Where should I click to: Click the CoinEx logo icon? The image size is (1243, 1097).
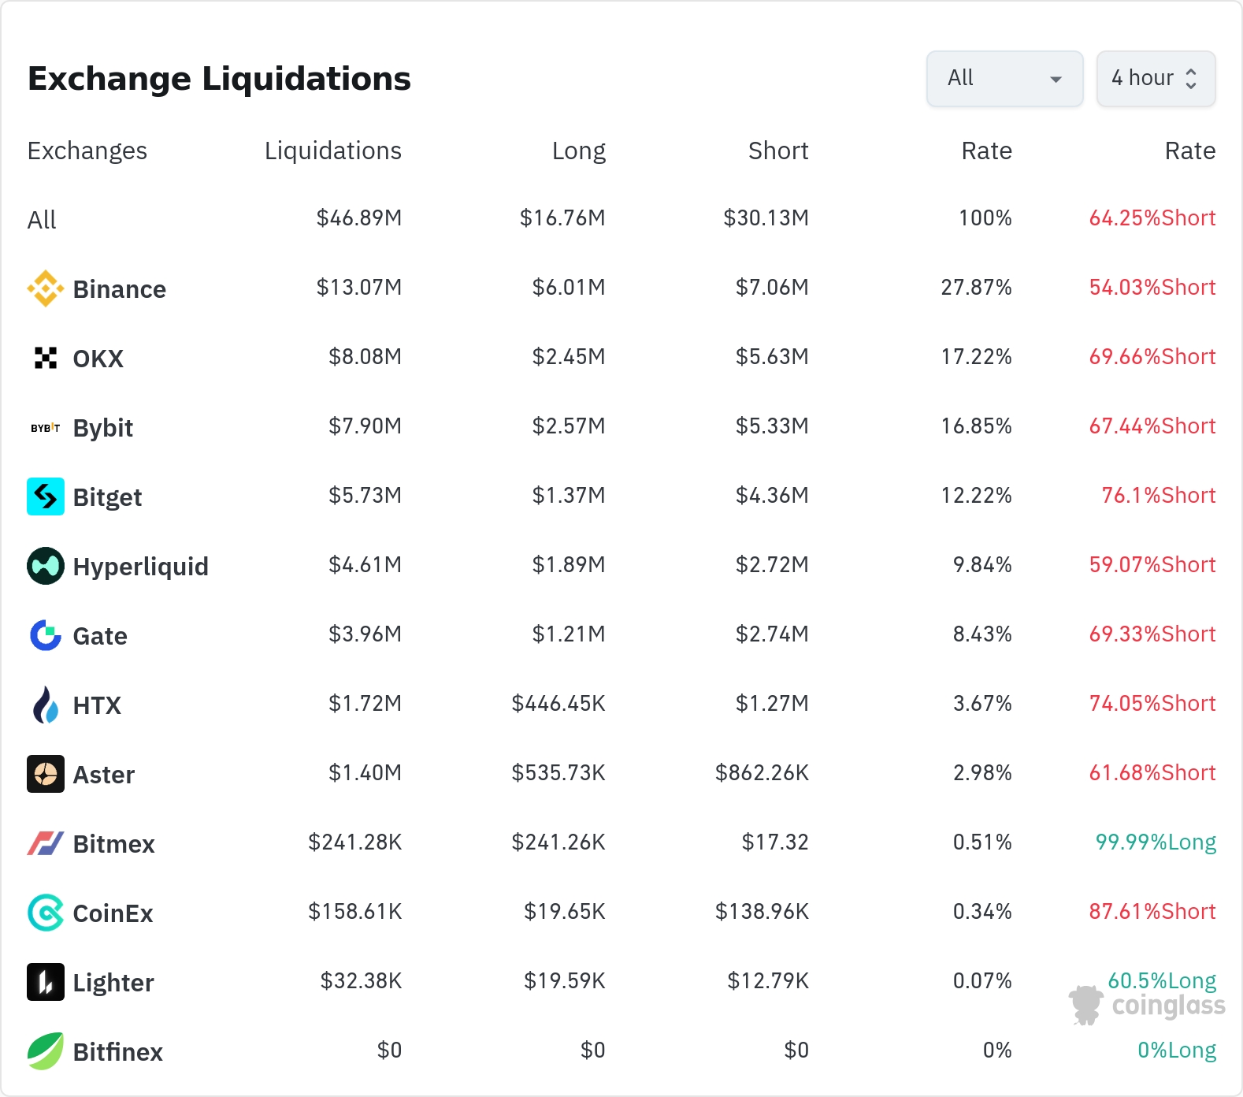46,913
